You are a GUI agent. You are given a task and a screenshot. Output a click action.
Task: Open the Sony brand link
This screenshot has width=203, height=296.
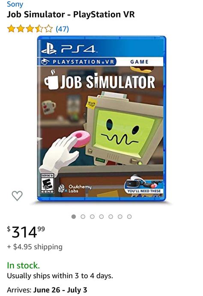pos(15,4)
